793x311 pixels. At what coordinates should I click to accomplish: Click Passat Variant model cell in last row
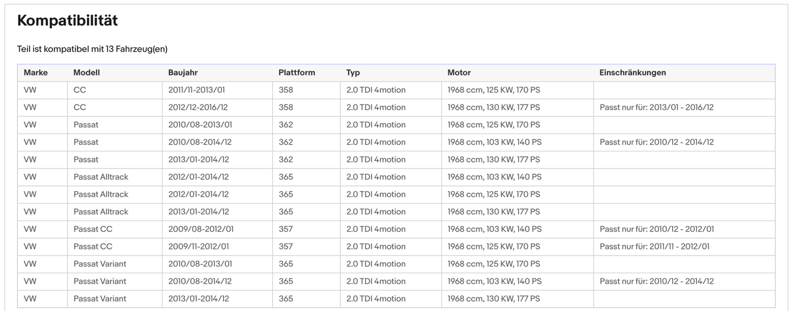pos(100,299)
